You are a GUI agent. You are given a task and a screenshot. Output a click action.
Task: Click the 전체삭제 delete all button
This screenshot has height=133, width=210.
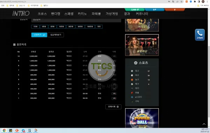(113, 107)
